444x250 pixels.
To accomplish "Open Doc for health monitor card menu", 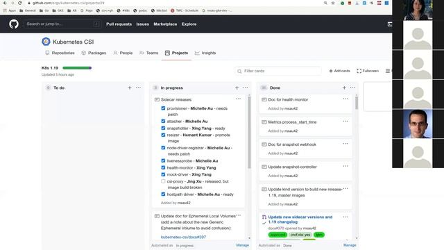I will 345,99.
